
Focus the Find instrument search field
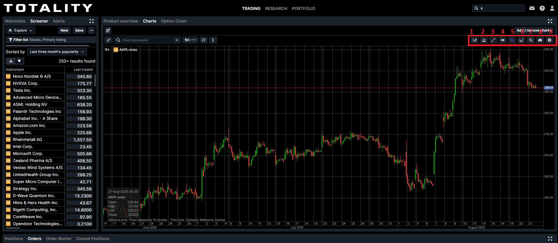(143, 40)
